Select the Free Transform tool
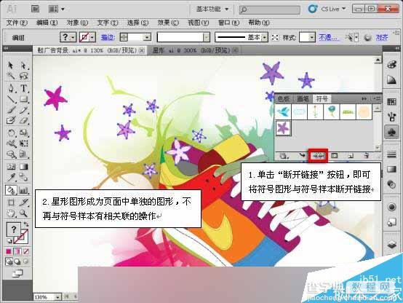 coord(23,143)
